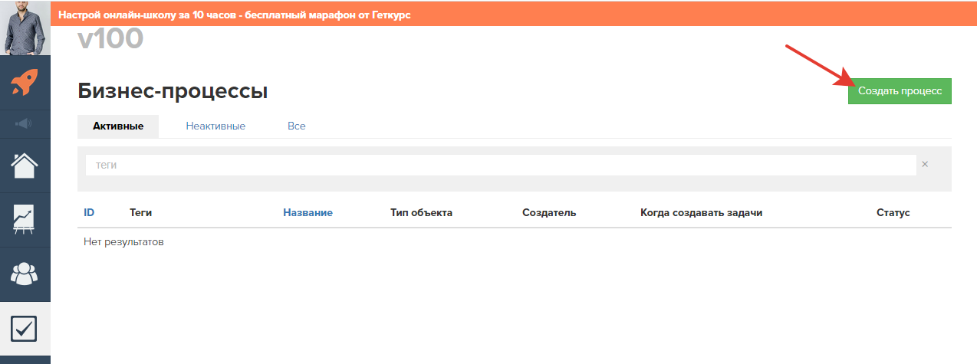The image size is (977, 364).
Task: Click the rocket icon in the sidebar
Action: click(x=25, y=83)
